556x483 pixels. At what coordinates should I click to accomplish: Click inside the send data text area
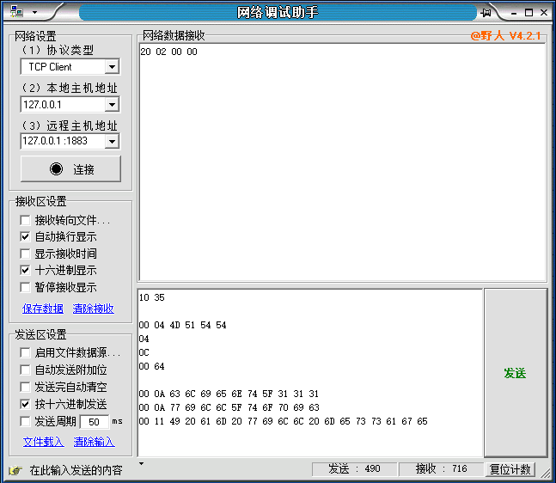point(310,372)
